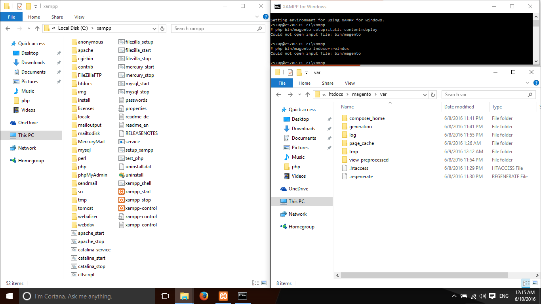
Task: Open Quick Access Toolbar dropdown in xampp title bar
Action: (x=36, y=7)
